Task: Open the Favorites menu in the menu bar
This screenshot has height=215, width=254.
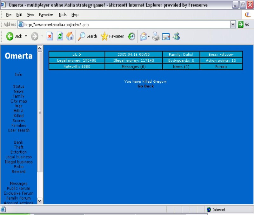Action: pyautogui.click(x=46, y=15)
